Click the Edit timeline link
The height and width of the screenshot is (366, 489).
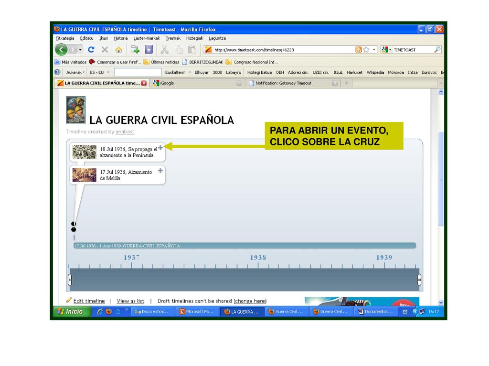(x=89, y=301)
